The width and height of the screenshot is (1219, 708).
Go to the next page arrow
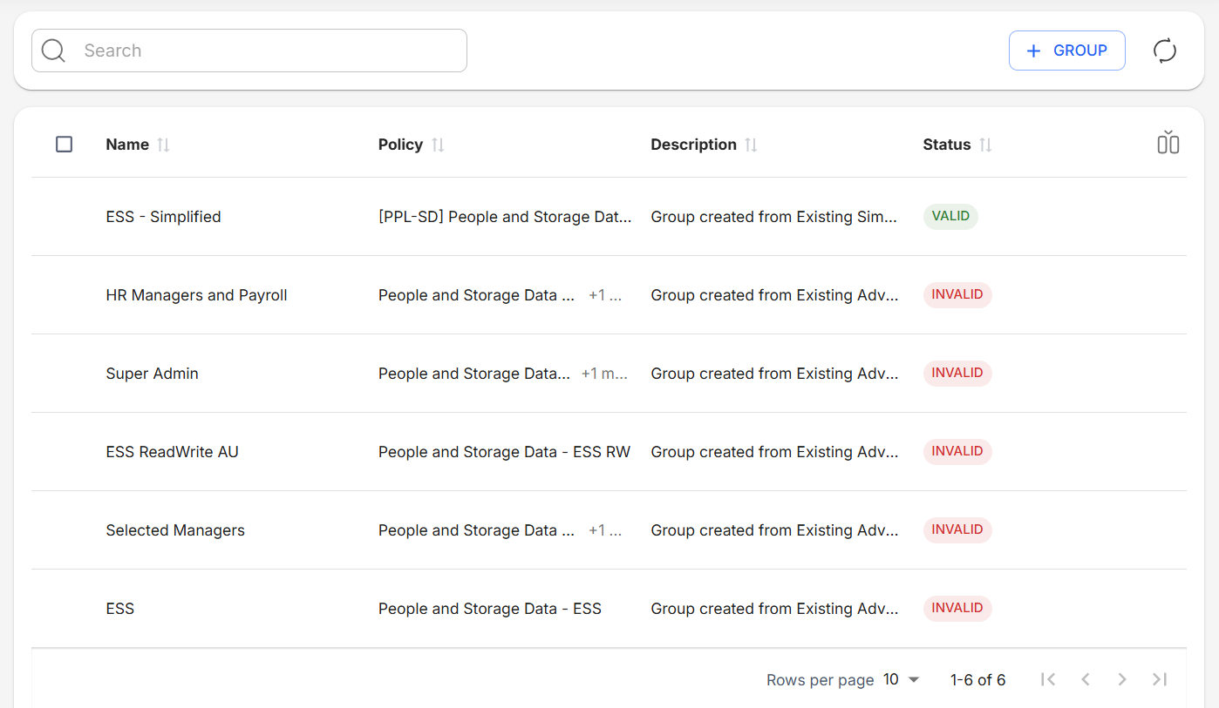coord(1122,679)
